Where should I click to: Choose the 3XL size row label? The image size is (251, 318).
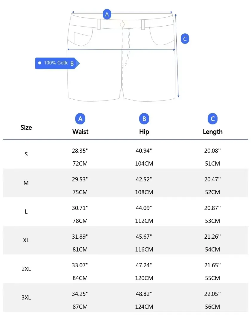pyautogui.click(x=26, y=297)
